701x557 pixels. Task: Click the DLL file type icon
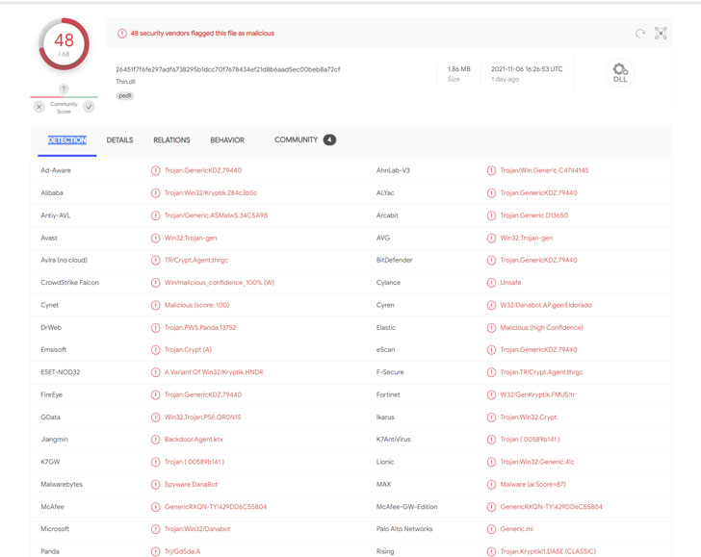point(620,73)
